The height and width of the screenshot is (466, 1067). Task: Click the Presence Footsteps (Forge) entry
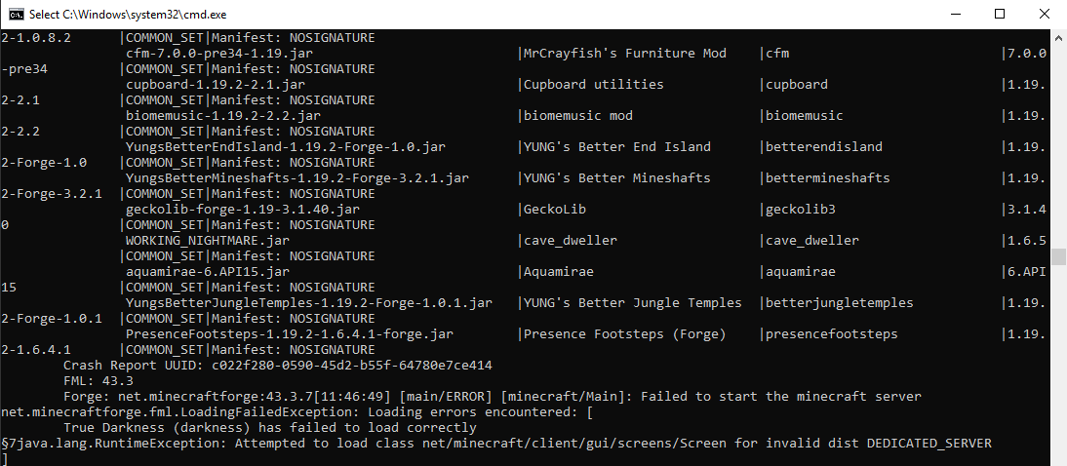[625, 334]
